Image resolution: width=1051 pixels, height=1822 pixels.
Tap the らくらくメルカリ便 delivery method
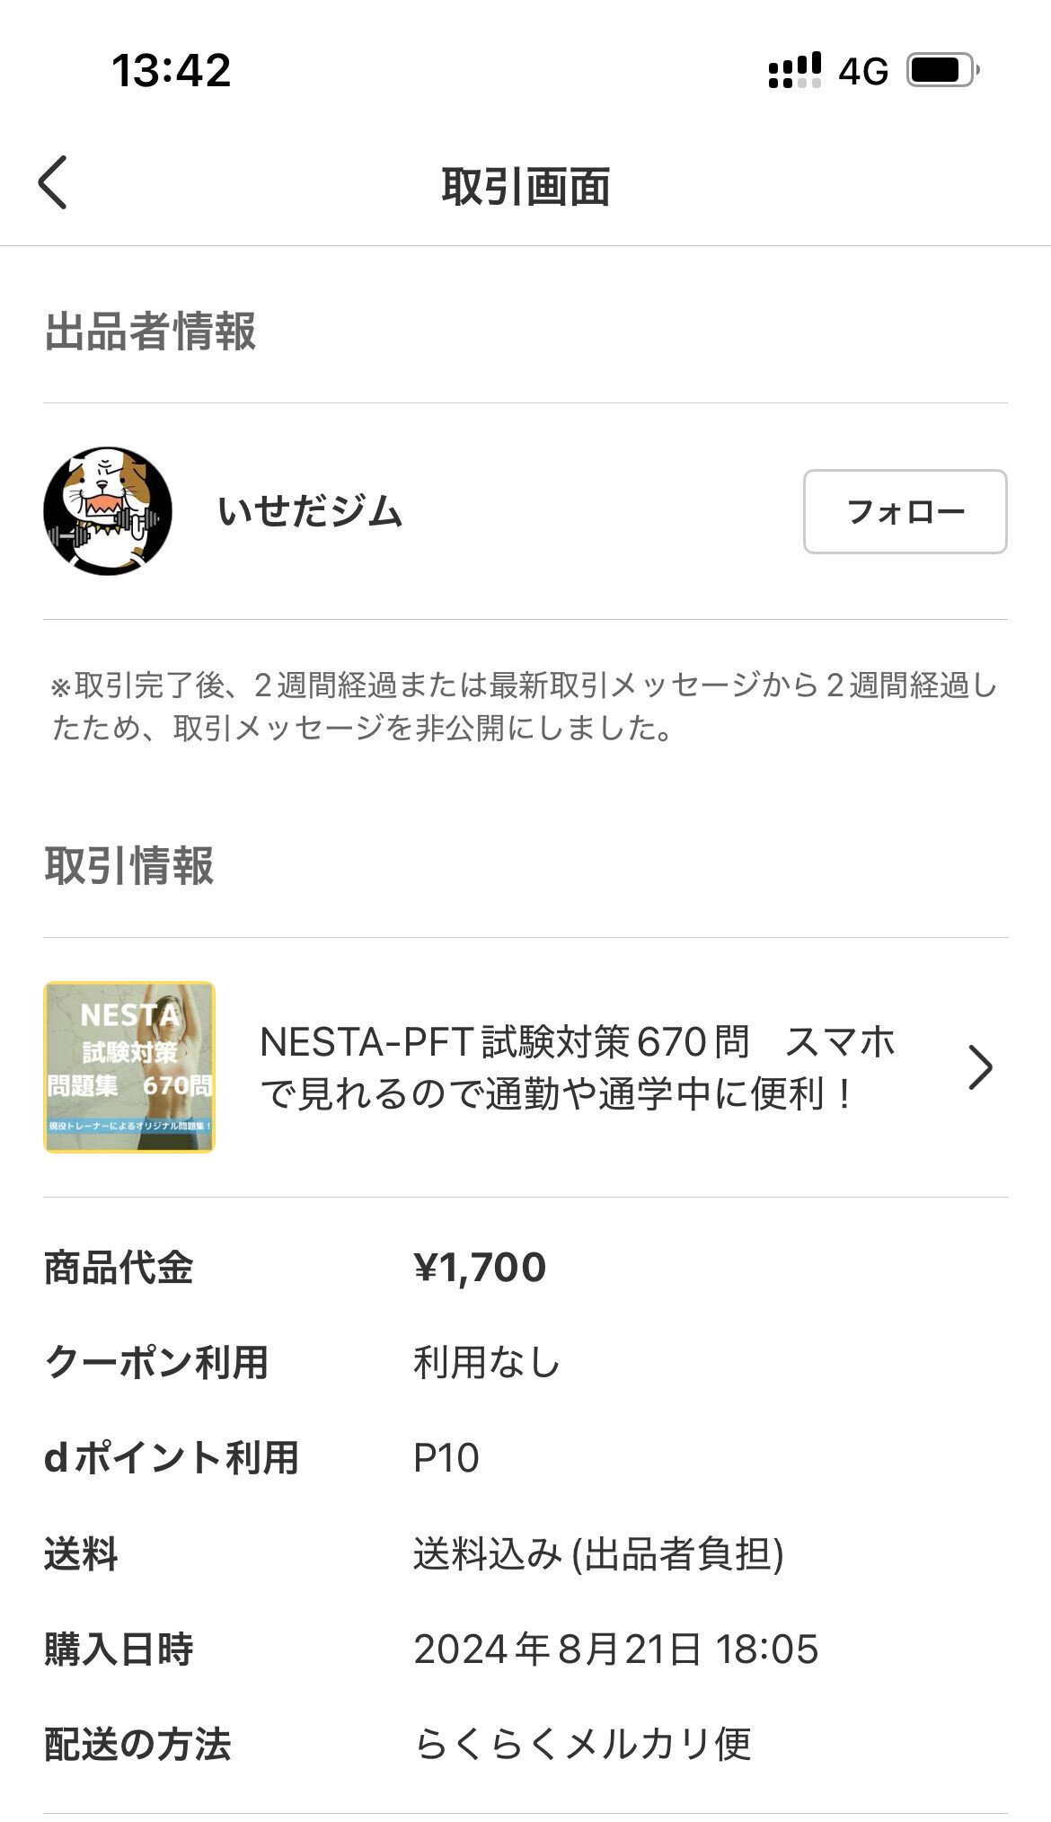pyautogui.click(x=582, y=1744)
